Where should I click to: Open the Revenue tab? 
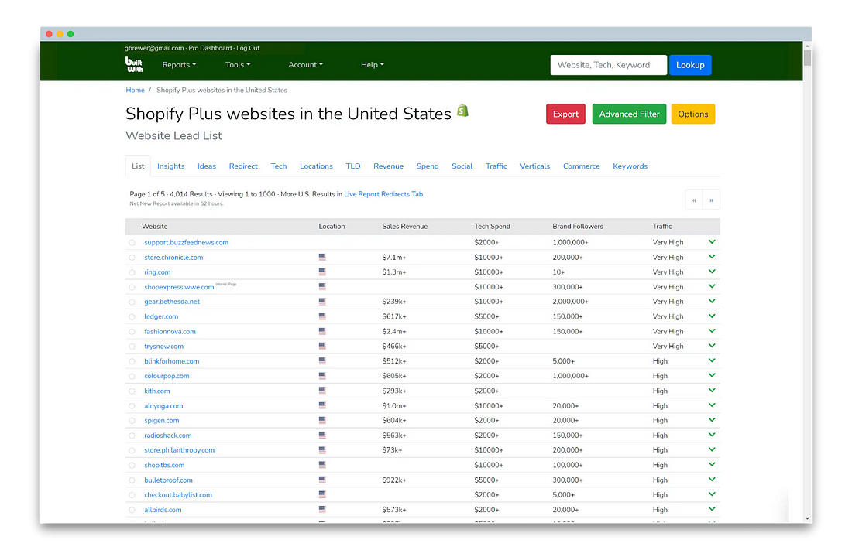(x=389, y=166)
